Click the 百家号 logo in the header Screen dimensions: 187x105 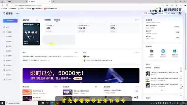coord(8,13)
